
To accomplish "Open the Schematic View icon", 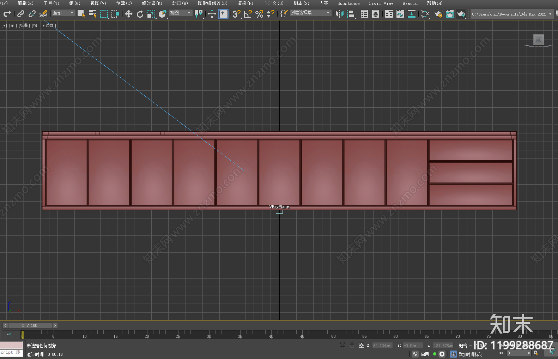I will click(412, 14).
